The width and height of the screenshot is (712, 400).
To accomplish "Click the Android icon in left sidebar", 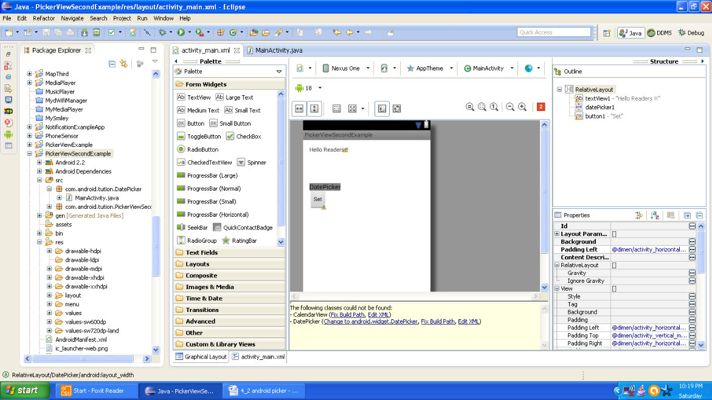I will tap(8, 134).
